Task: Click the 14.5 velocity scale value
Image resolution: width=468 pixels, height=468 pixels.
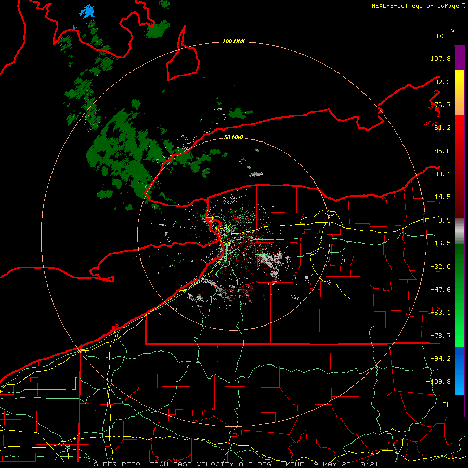Action: 443,197
